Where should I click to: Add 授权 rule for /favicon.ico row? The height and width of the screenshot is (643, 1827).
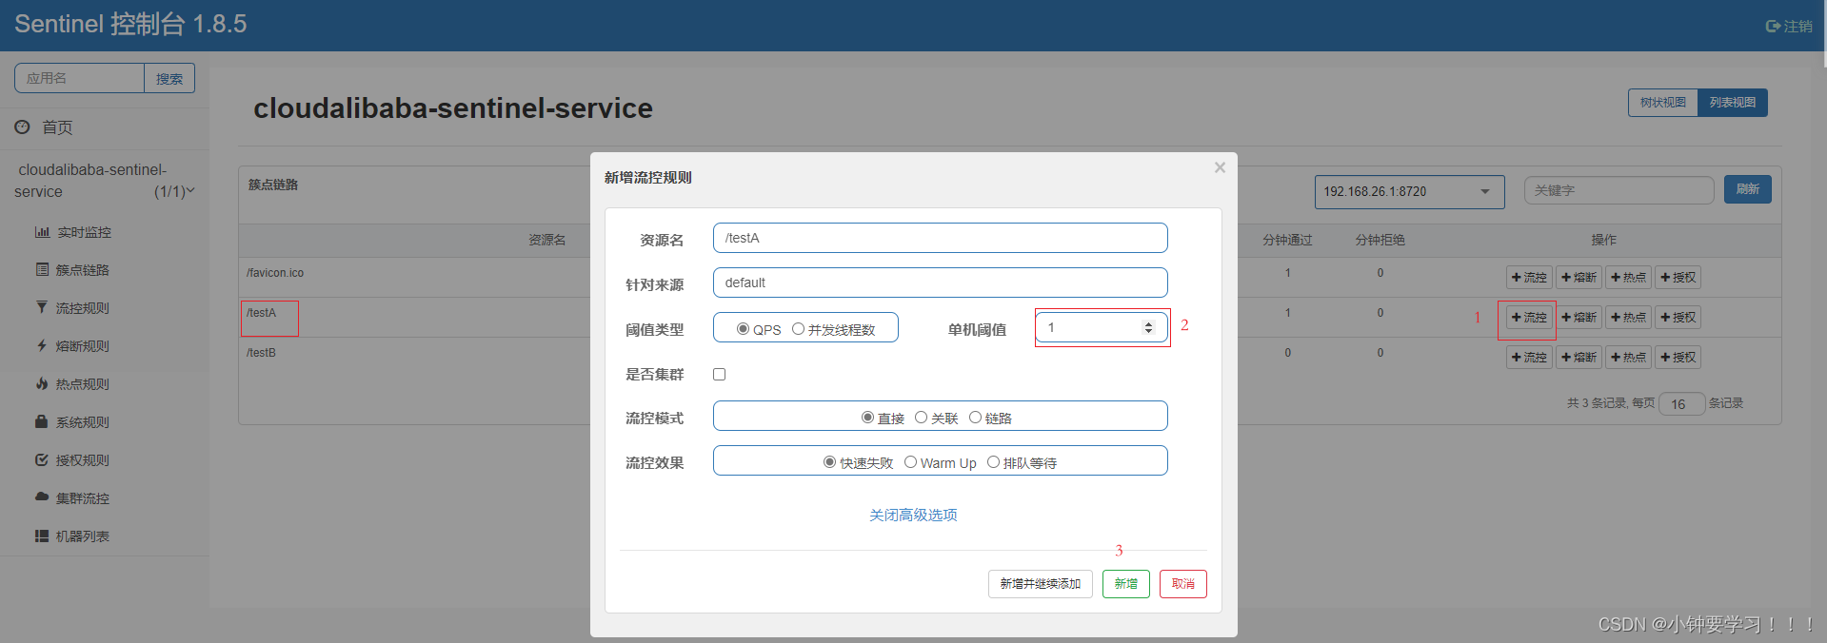pos(1678,278)
